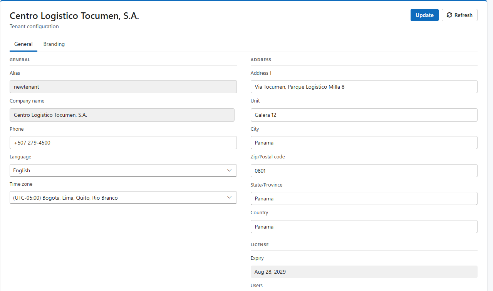
Task: Edit the Address 1 field
Action: pos(364,87)
